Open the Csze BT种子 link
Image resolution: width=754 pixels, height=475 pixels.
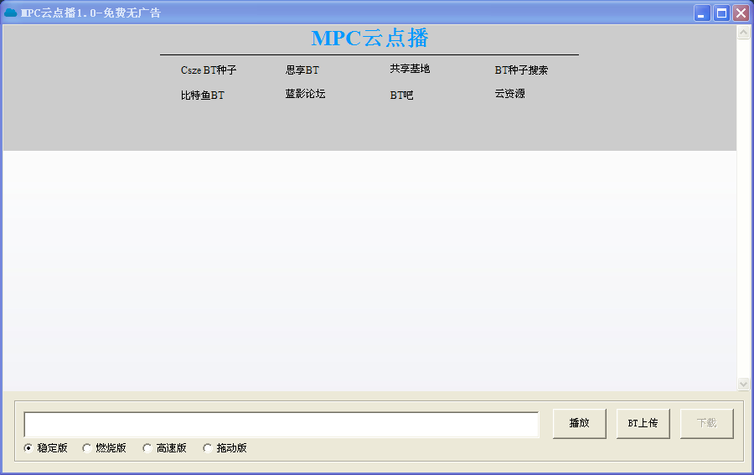point(209,70)
